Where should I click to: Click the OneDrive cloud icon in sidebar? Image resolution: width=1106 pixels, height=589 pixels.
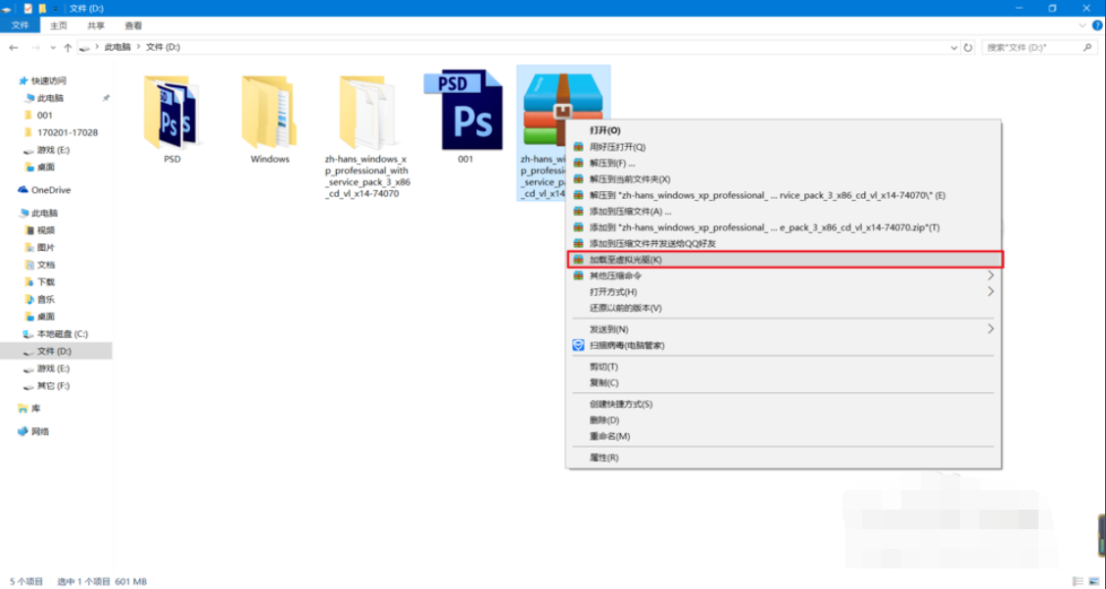click(x=24, y=190)
